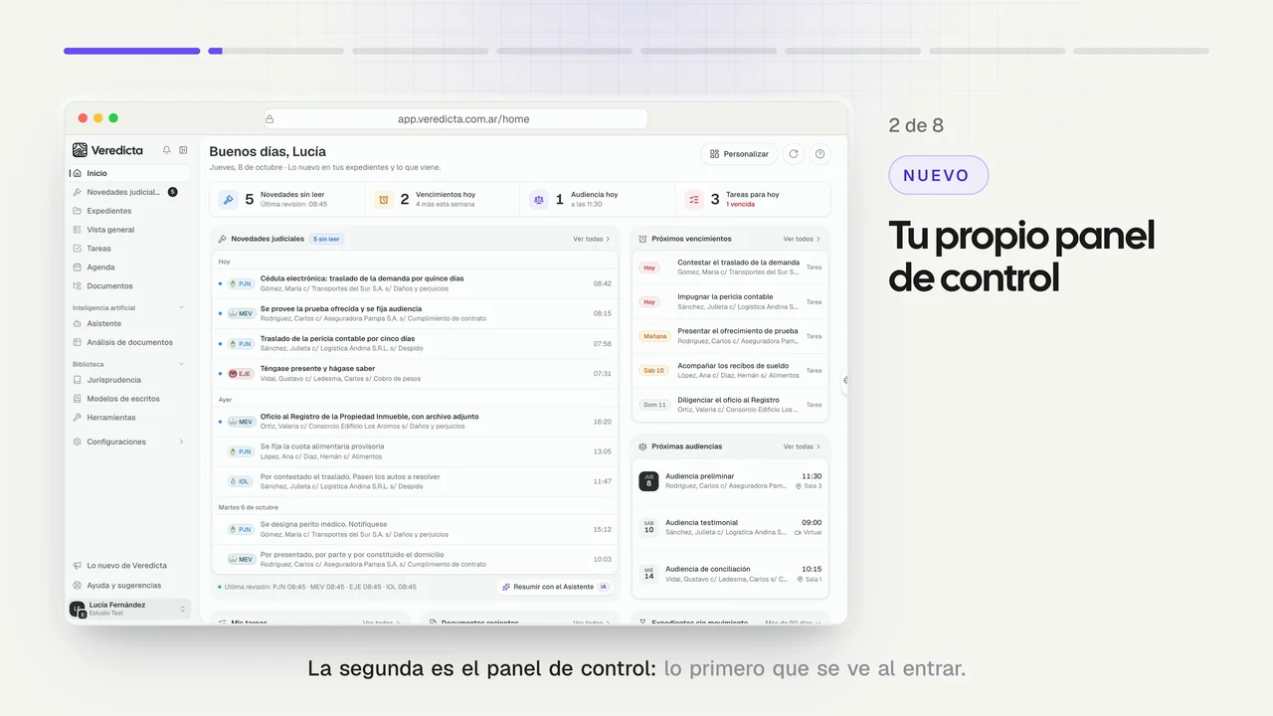Click the Personalizar button
1273x716 pixels.
[739, 154]
